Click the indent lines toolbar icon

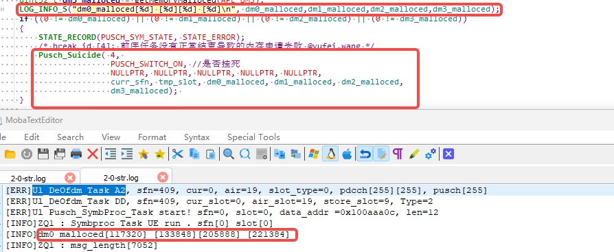coord(127,154)
